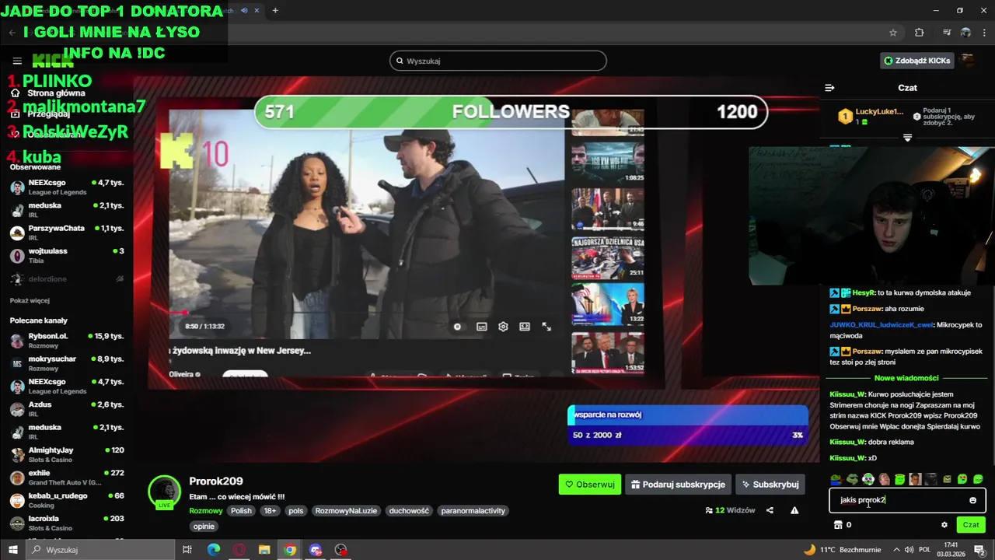Click the report stream warning icon

tap(794, 510)
